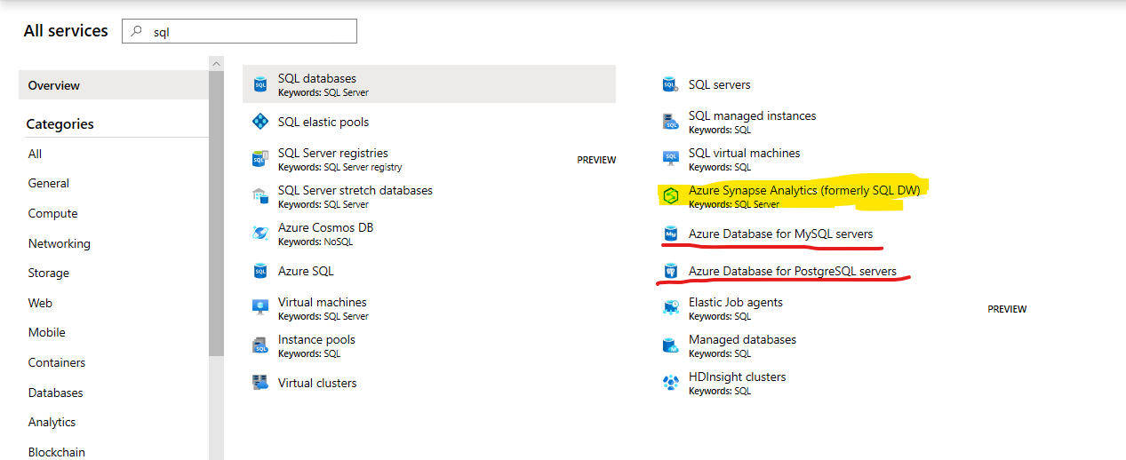The height and width of the screenshot is (460, 1126).
Task: Click the Azure Database for PostgreSQL icon
Action: (671, 272)
